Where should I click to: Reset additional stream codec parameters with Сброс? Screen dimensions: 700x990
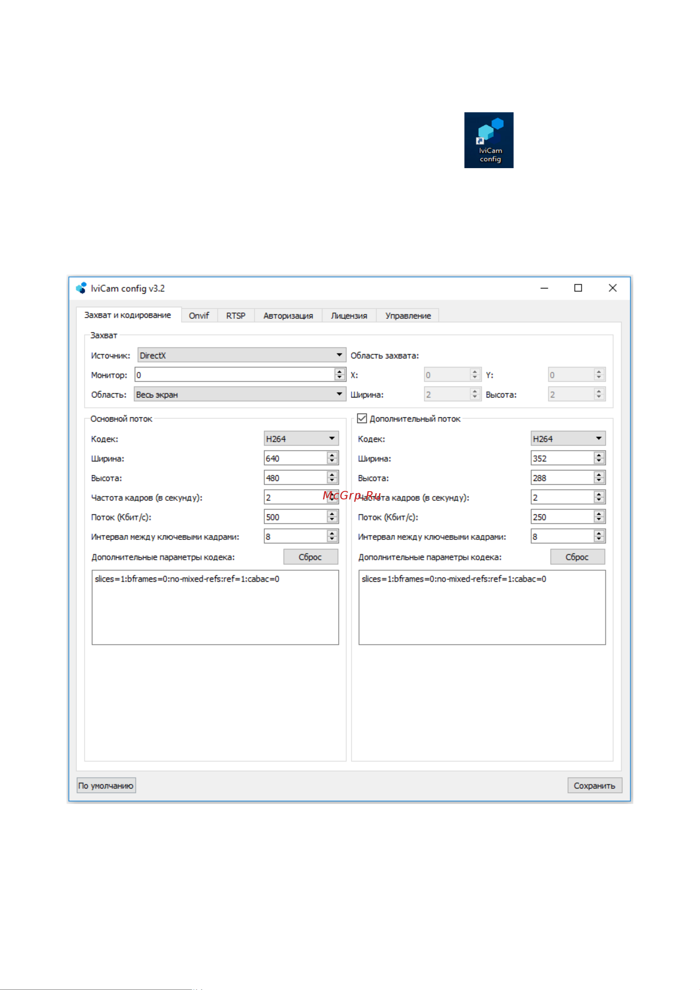[577, 557]
